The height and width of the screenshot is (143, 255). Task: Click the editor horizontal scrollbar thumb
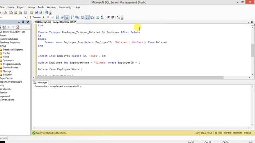129,77
